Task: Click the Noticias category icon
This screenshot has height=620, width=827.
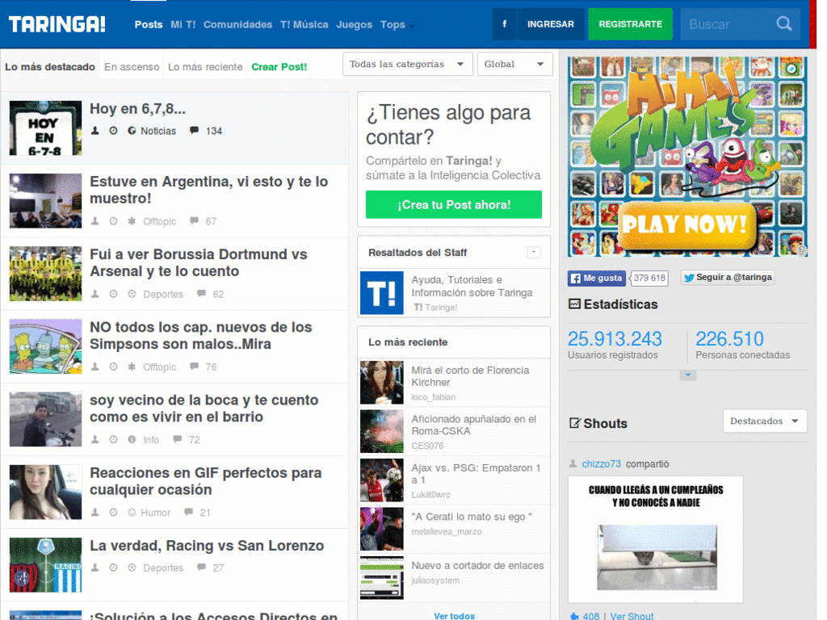Action: tap(132, 130)
